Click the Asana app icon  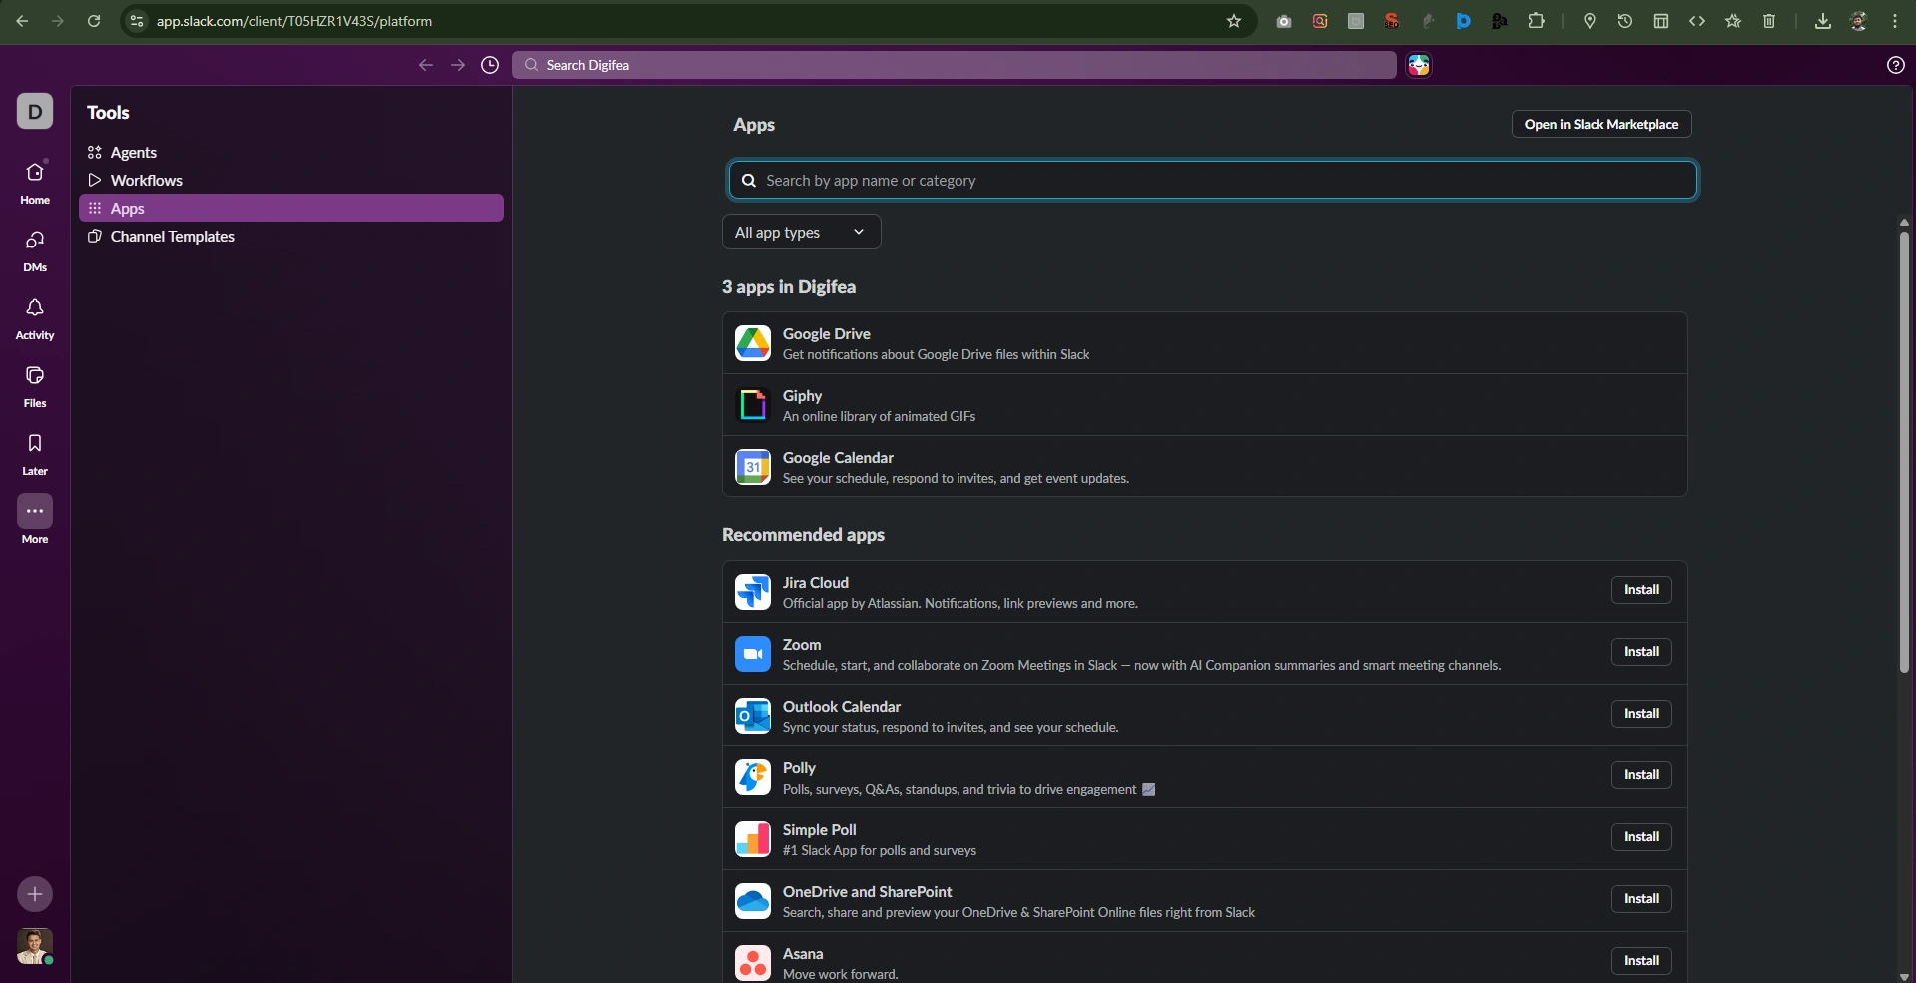753,963
